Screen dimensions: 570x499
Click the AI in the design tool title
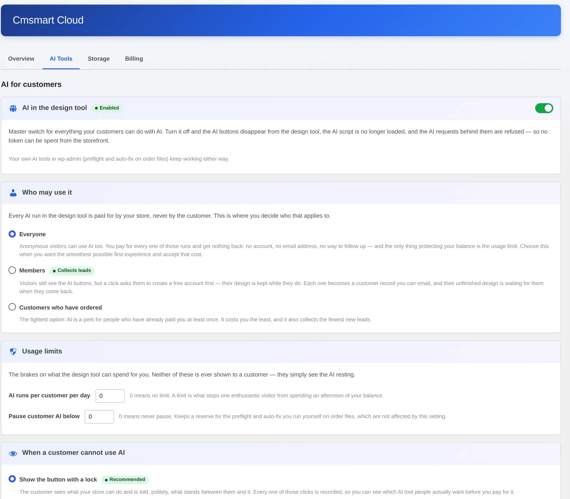pyautogui.click(x=55, y=108)
